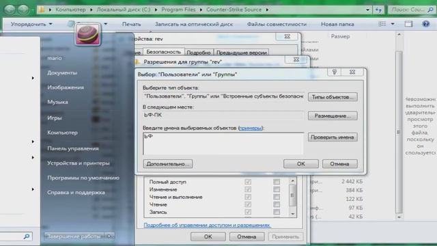Screen dimensions: 437x246
Task: Click OK in permissions dialog
Action: [208, 237]
